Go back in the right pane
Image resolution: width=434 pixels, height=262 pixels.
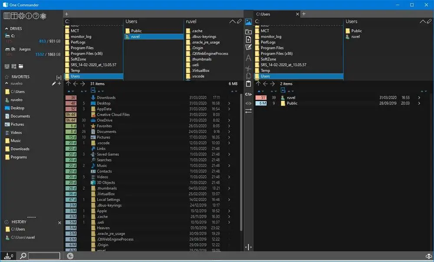(x=266, y=84)
